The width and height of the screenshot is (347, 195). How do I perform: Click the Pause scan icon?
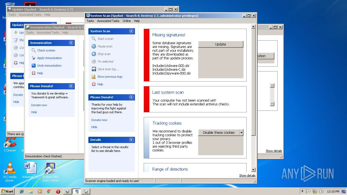pos(94,46)
